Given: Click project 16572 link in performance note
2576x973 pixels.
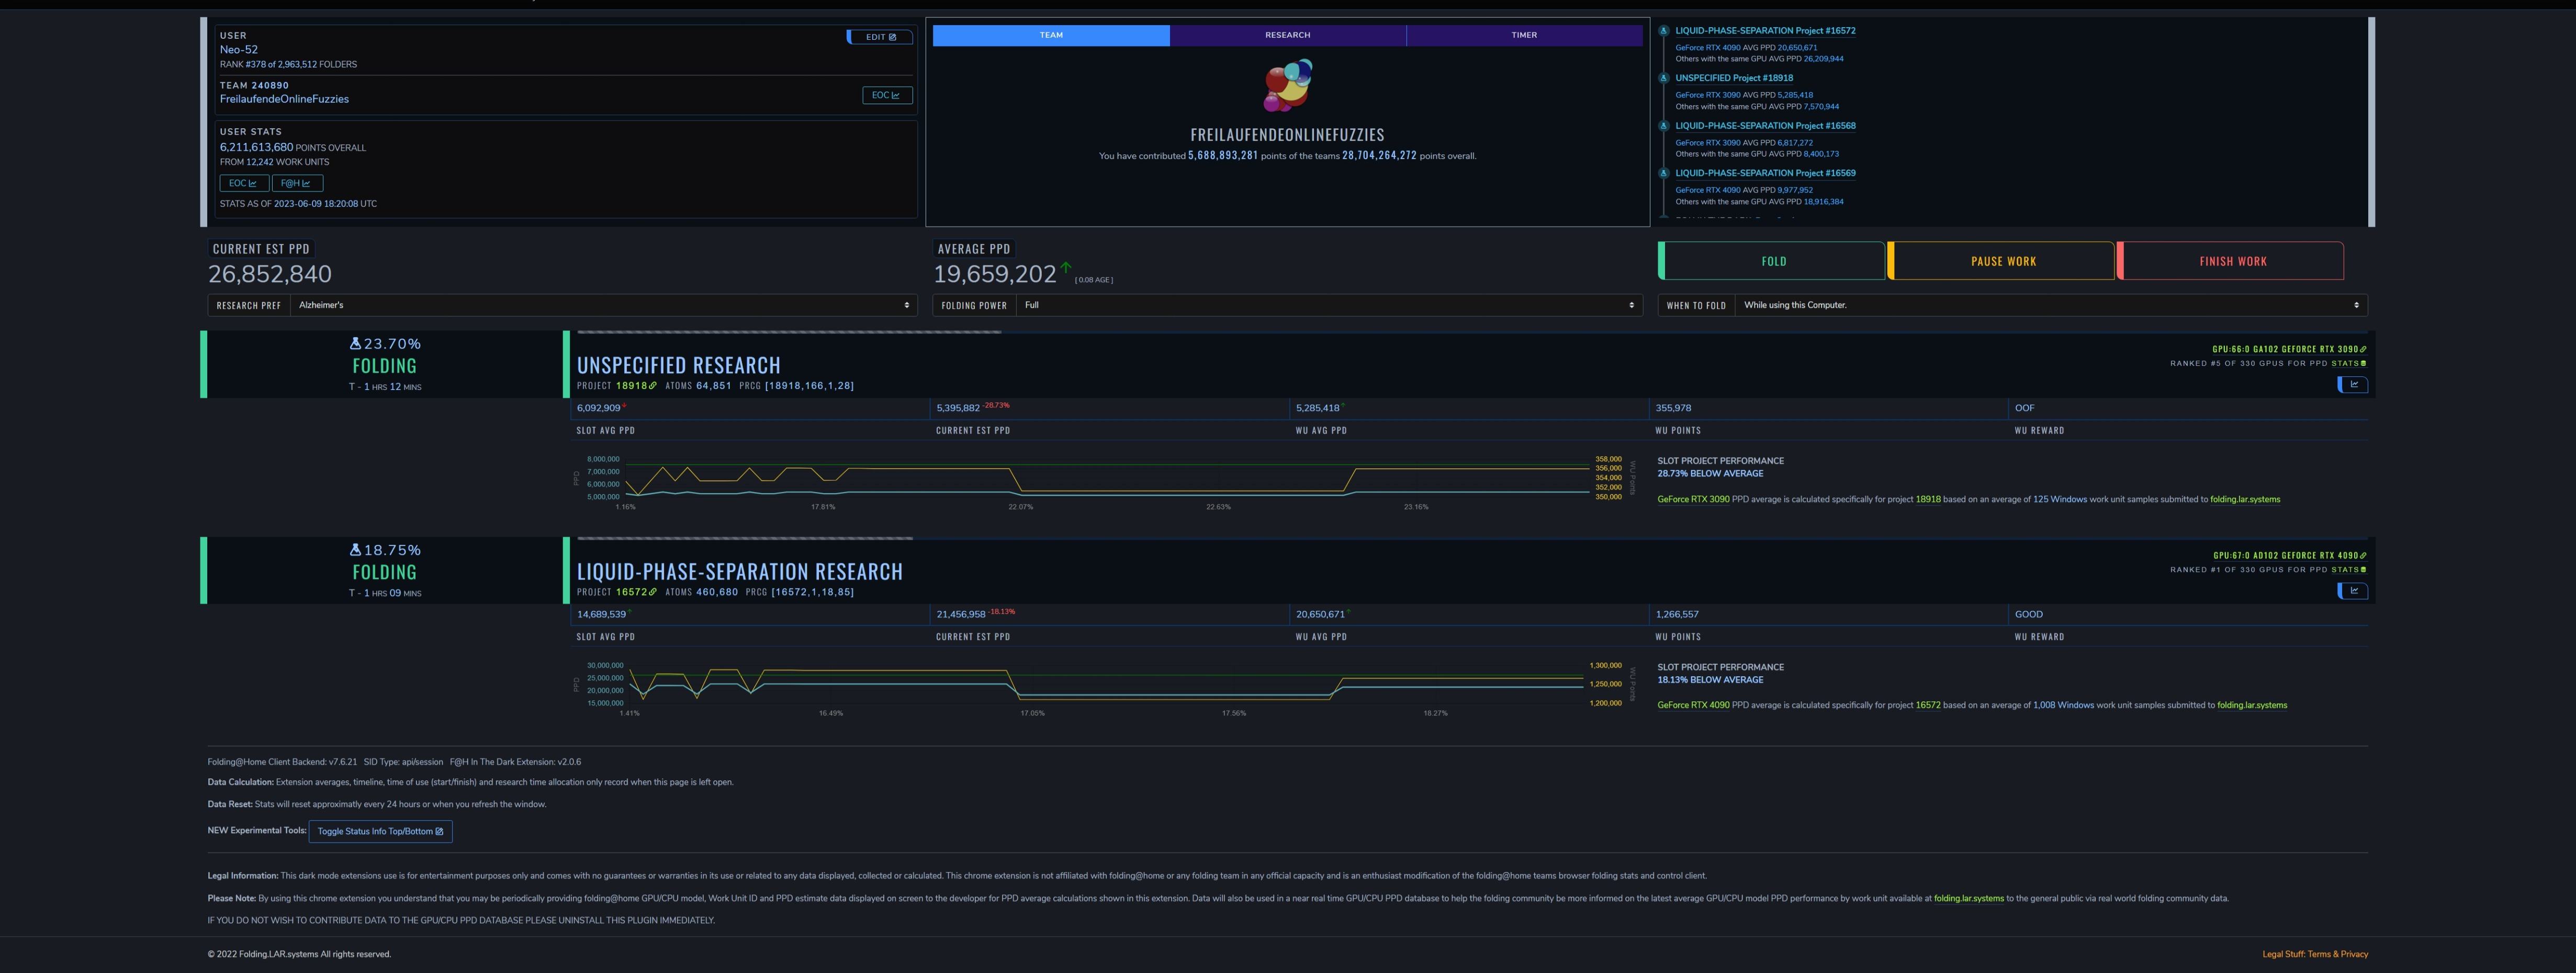Looking at the screenshot, I should pos(1927,705).
